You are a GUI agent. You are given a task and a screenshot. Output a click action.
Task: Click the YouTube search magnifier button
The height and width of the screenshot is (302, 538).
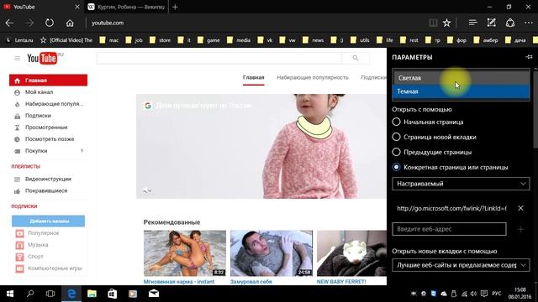[x=356, y=58]
